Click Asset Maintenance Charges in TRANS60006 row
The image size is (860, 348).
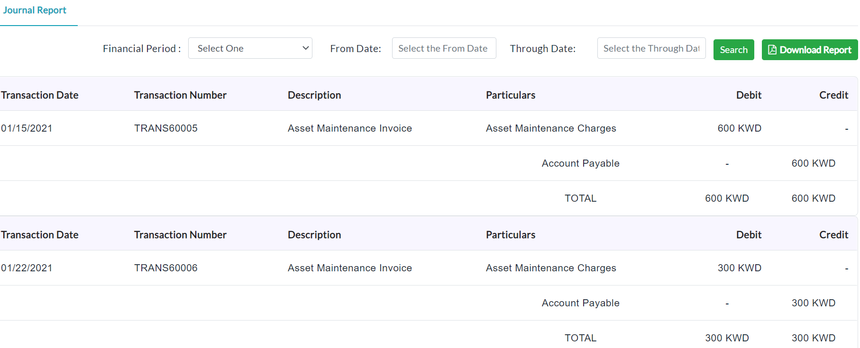(x=551, y=268)
